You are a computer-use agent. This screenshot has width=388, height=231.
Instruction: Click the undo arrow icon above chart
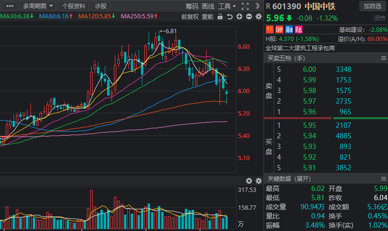click(x=230, y=16)
